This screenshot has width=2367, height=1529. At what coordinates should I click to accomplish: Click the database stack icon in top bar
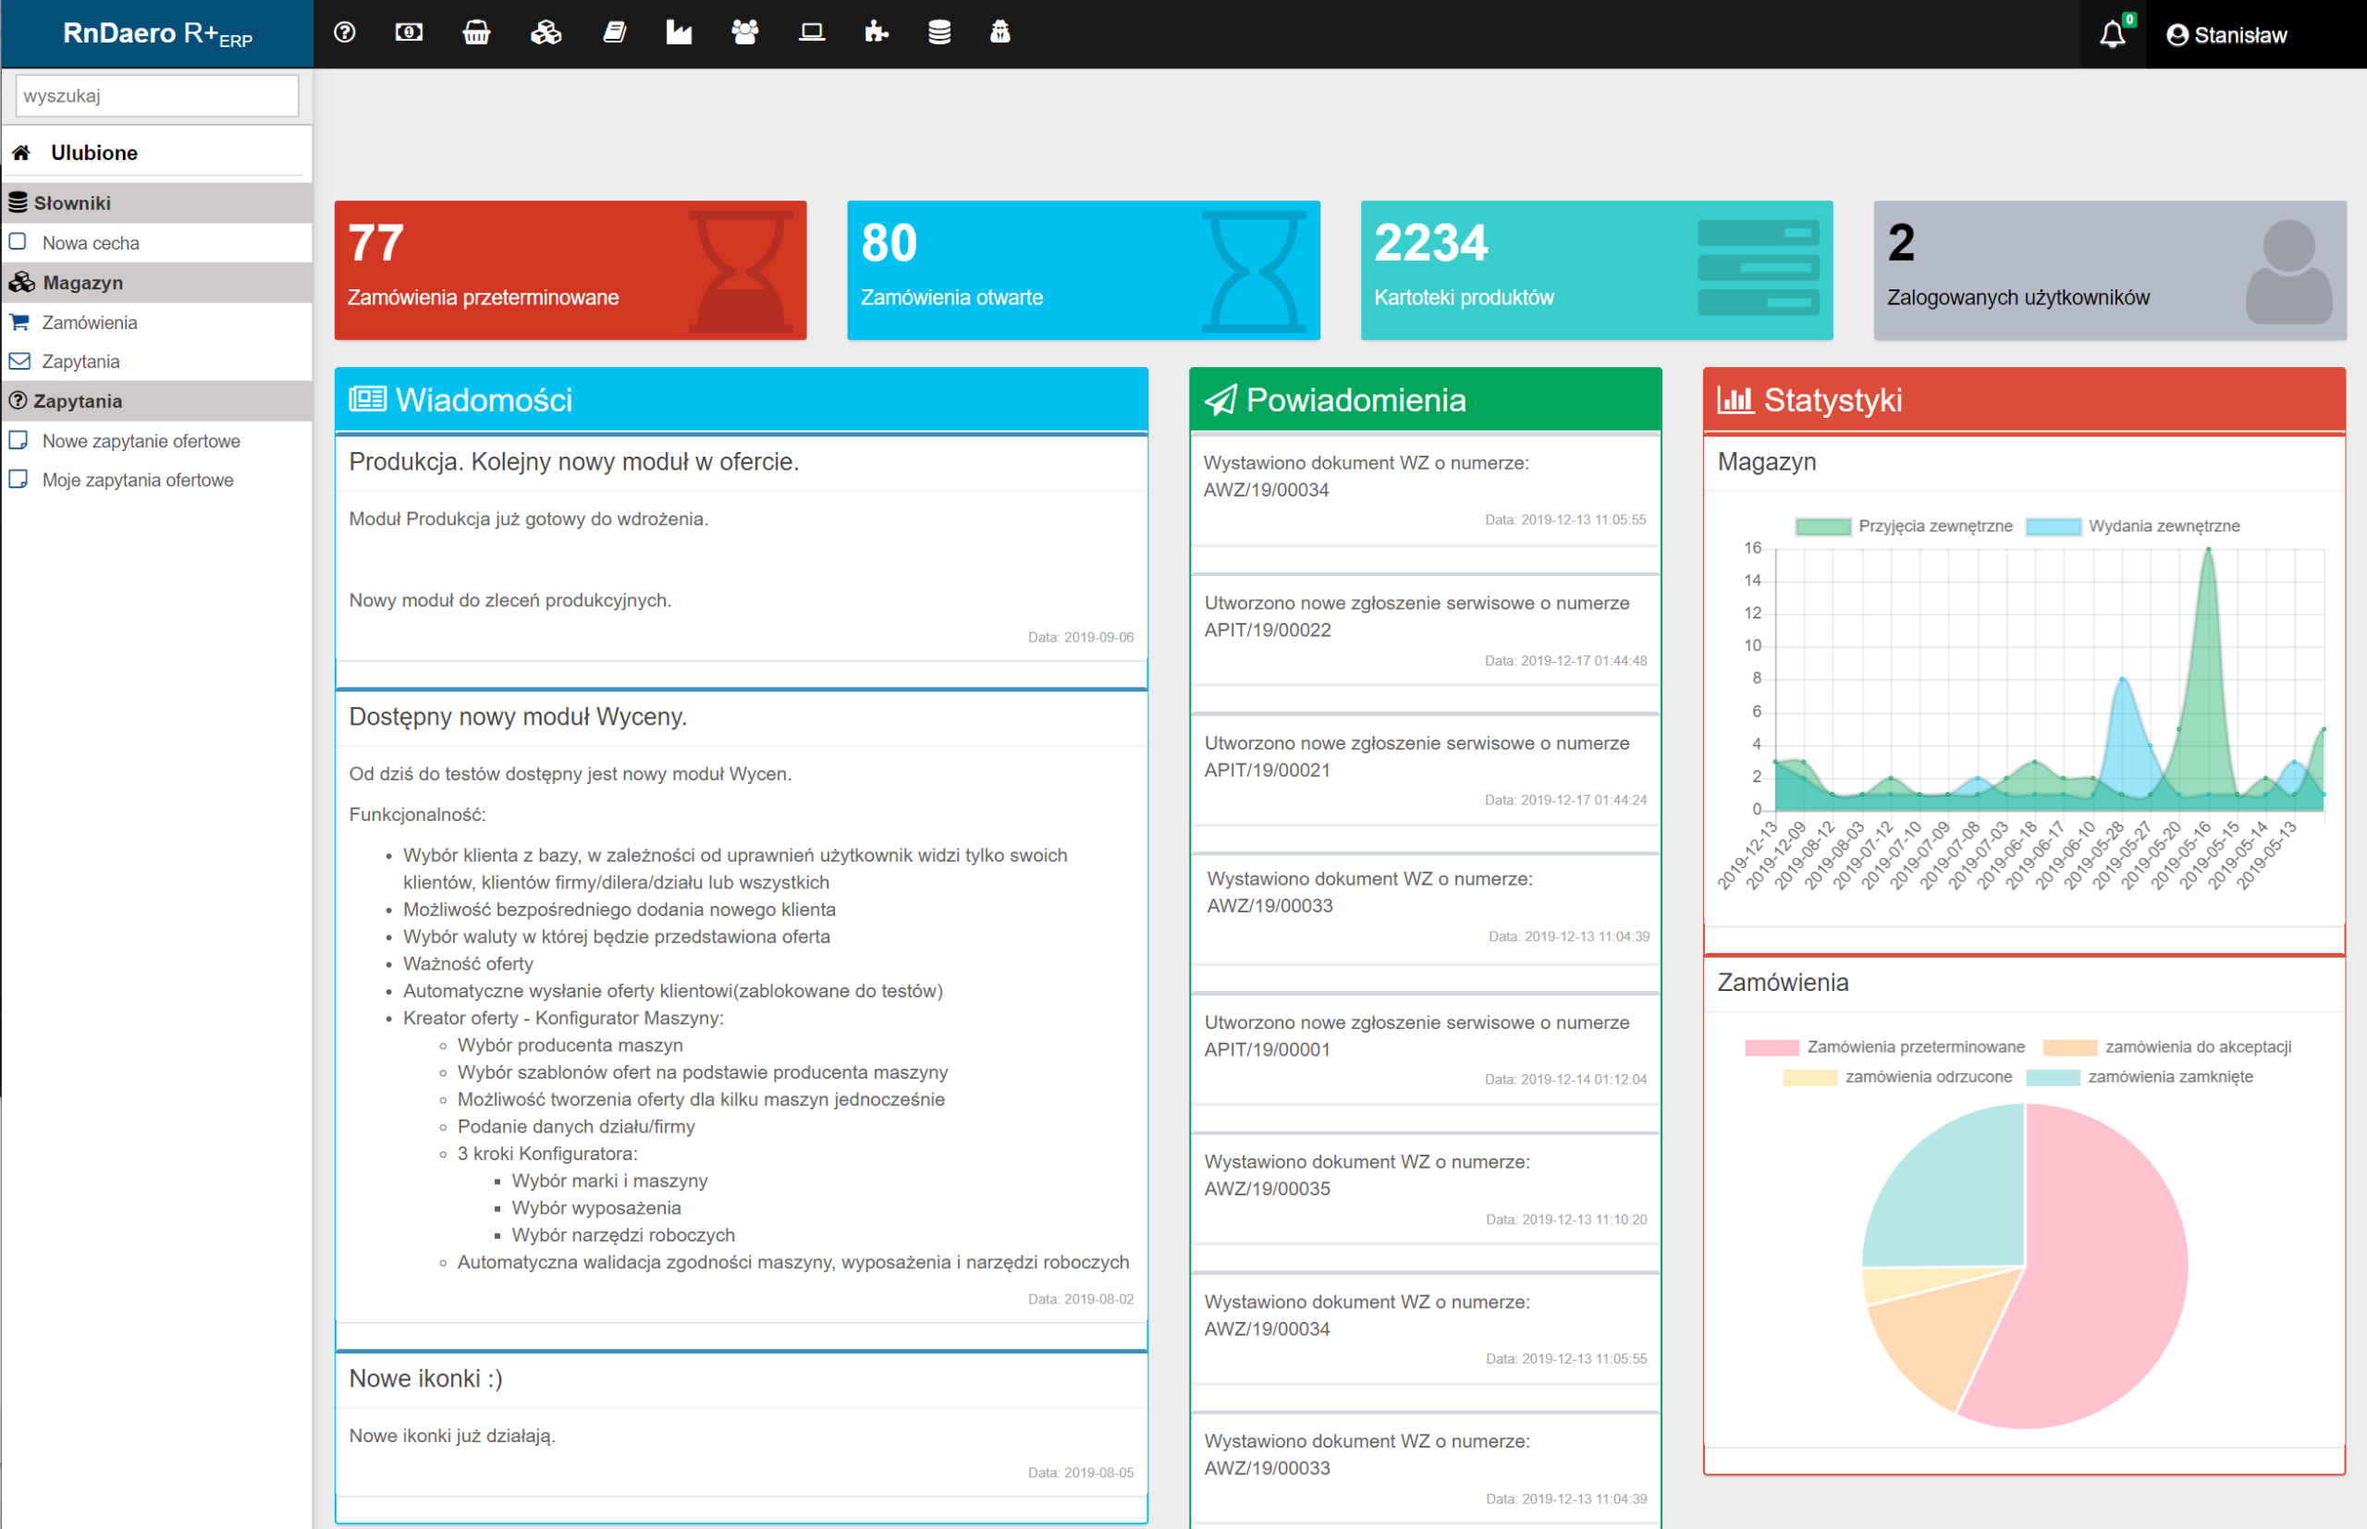(x=939, y=32)
